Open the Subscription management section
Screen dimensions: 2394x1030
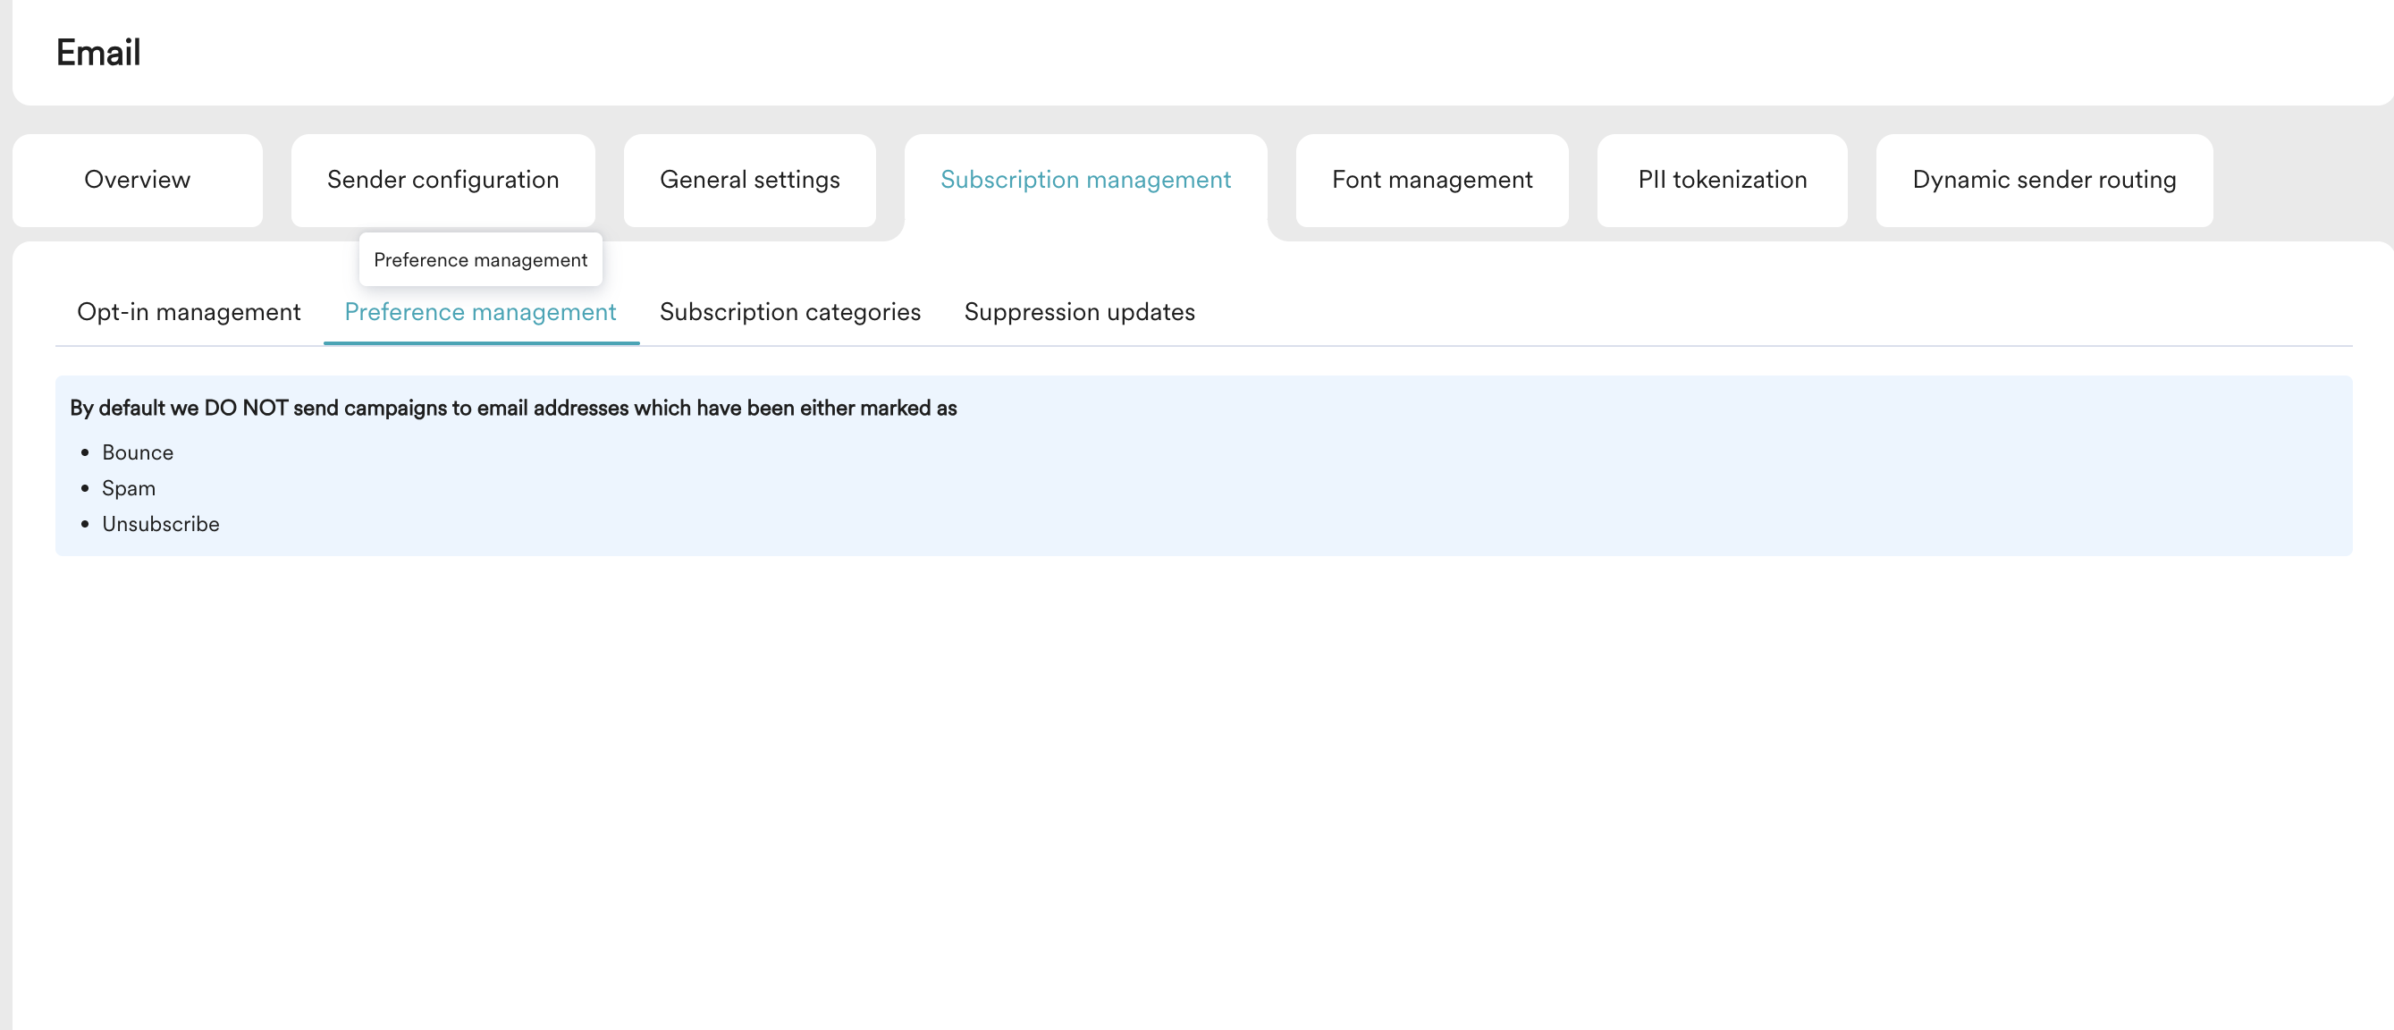tap(1085, 181)
